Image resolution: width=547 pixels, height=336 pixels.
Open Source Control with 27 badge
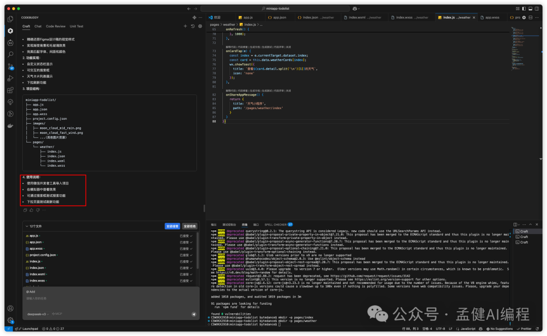point(11,66)
